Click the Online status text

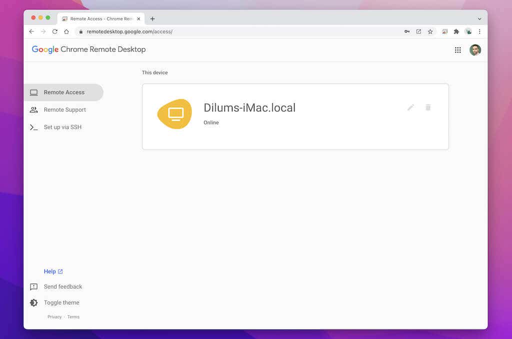coord(211,122)
